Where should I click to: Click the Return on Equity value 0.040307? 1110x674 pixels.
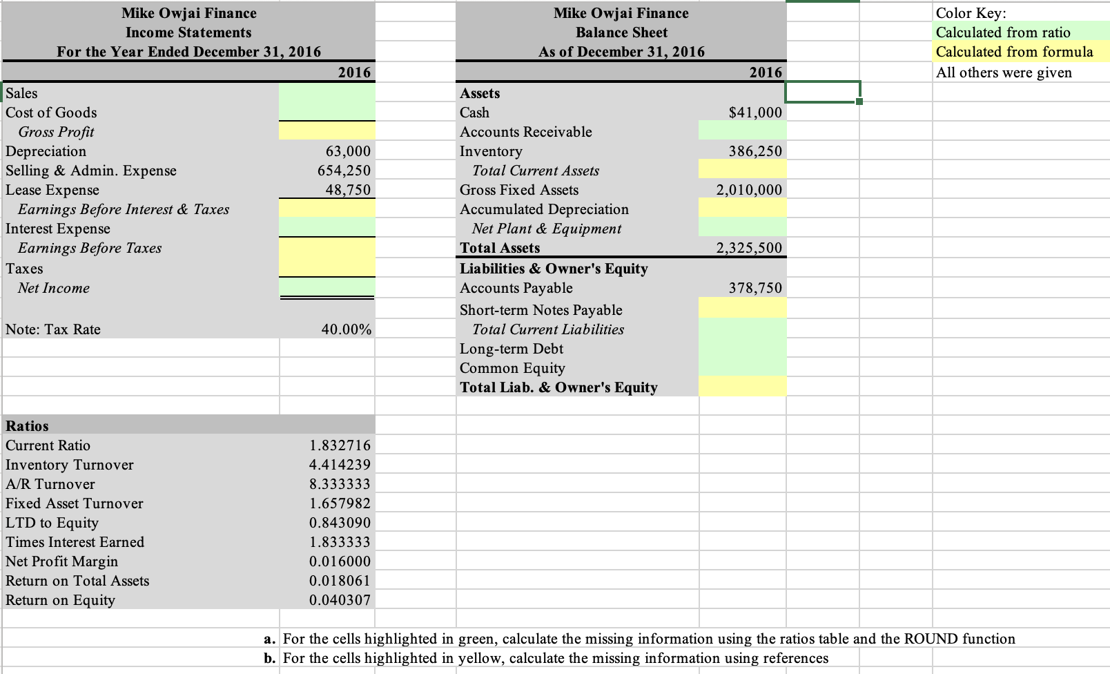tap(327, 600)
